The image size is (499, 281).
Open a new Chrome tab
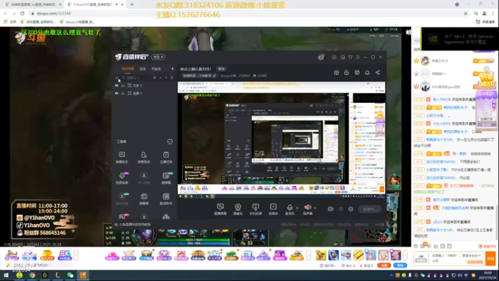point(132,4)
